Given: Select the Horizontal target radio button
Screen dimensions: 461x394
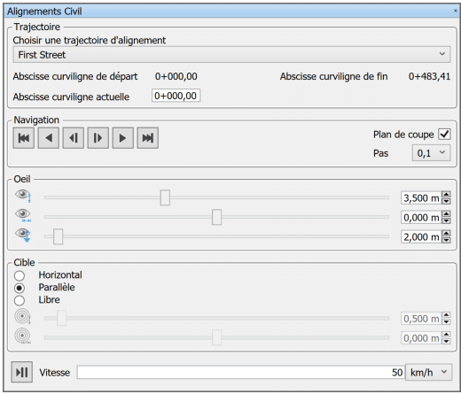Looking at the screenshot, I should coord(20,275).
